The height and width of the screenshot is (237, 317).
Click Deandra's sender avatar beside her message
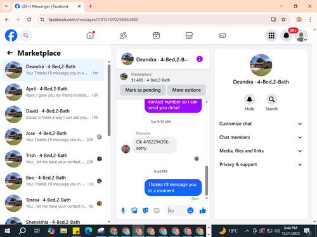(126, 149)
